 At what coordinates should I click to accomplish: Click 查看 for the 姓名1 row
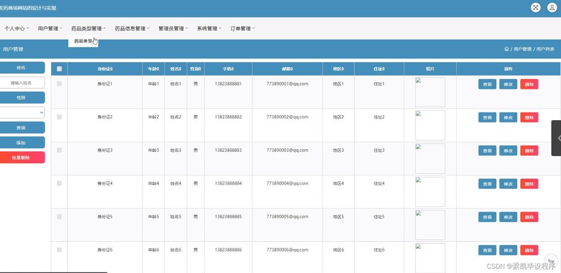point(487,84)
